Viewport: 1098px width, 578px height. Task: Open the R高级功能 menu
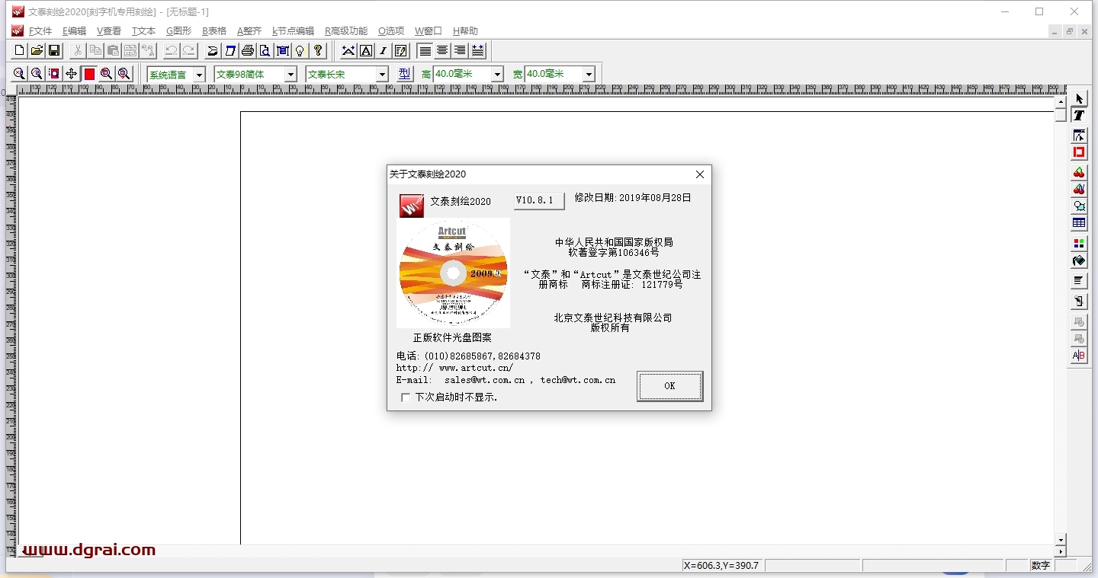coord(346,31)
